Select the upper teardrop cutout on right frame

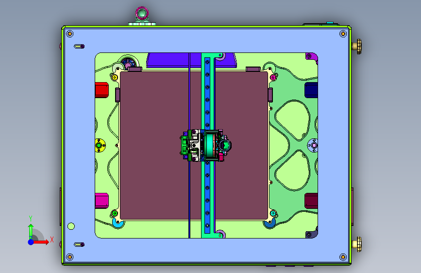[x=292, y=120]
